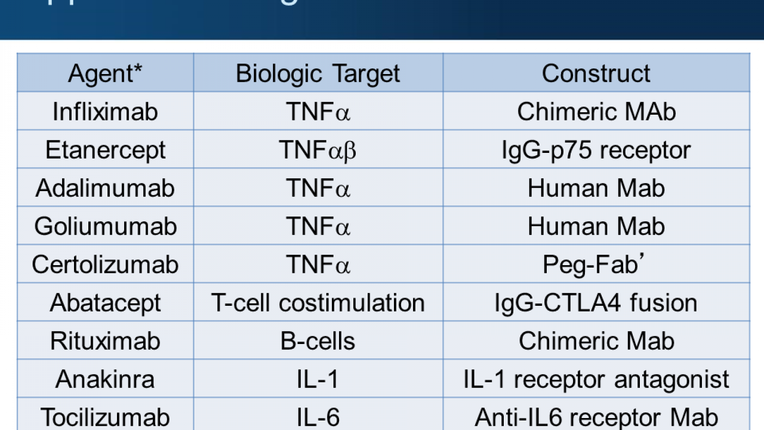
Task: Select the Infliximab cell
Action: coord(105,112)
